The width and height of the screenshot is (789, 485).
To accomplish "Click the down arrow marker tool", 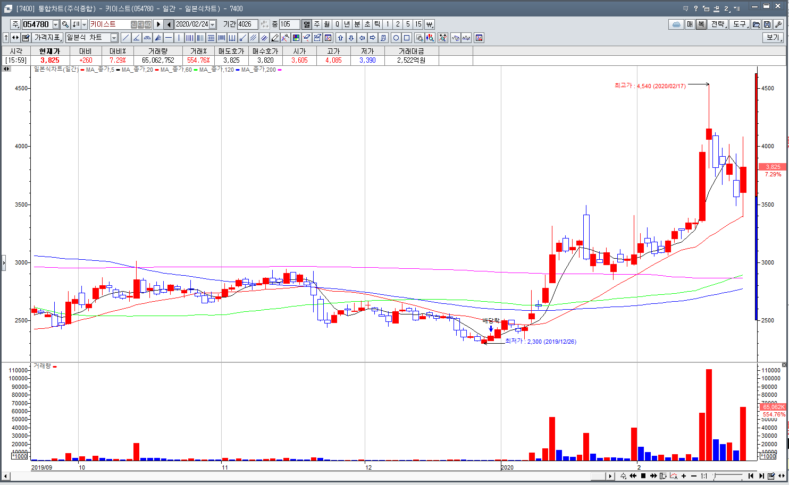I will click(351, 38).
